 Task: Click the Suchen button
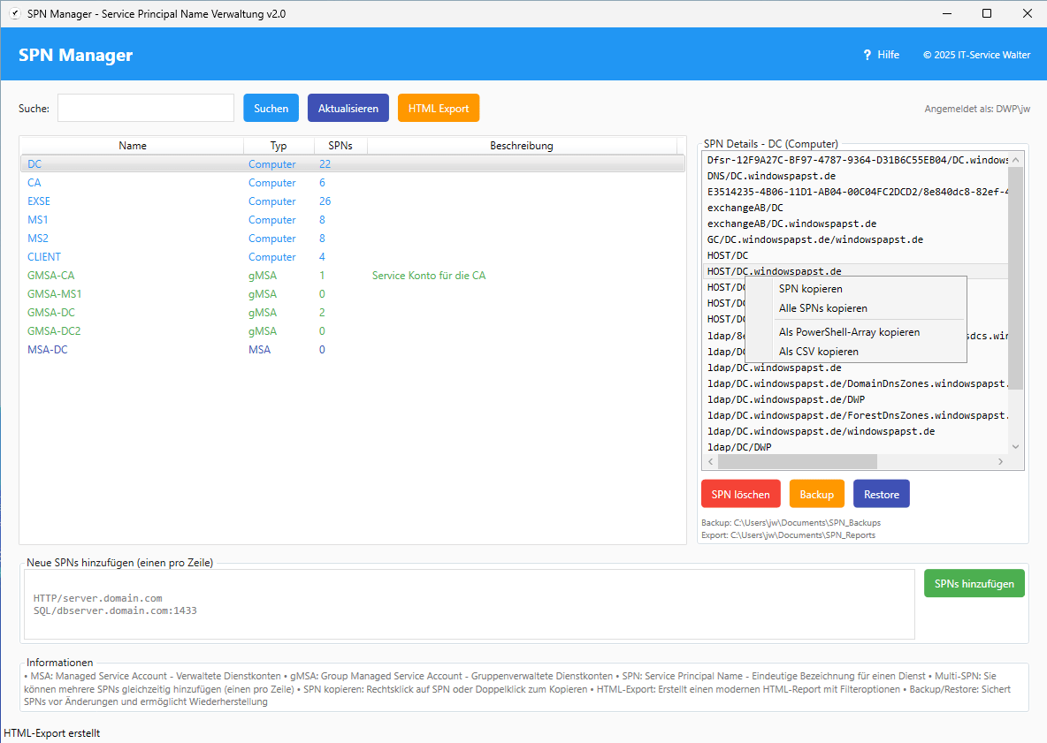271,108
